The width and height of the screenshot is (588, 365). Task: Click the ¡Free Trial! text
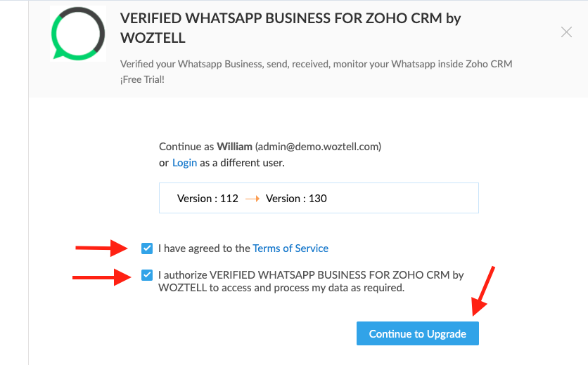point(143,79)
